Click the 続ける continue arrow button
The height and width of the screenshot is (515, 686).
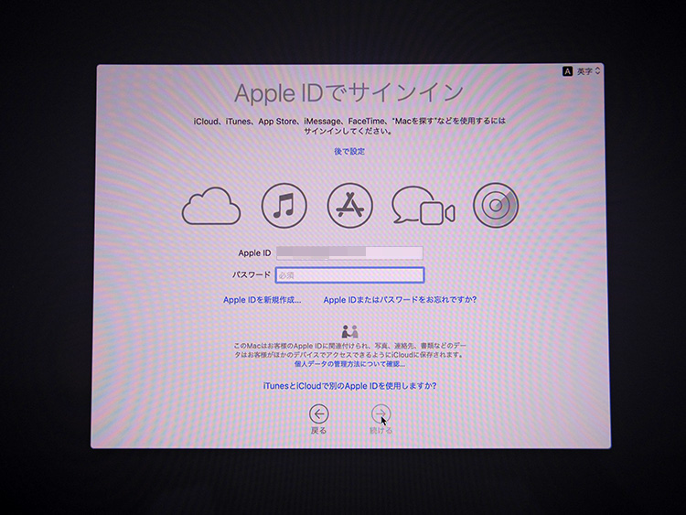click(381, 413)
